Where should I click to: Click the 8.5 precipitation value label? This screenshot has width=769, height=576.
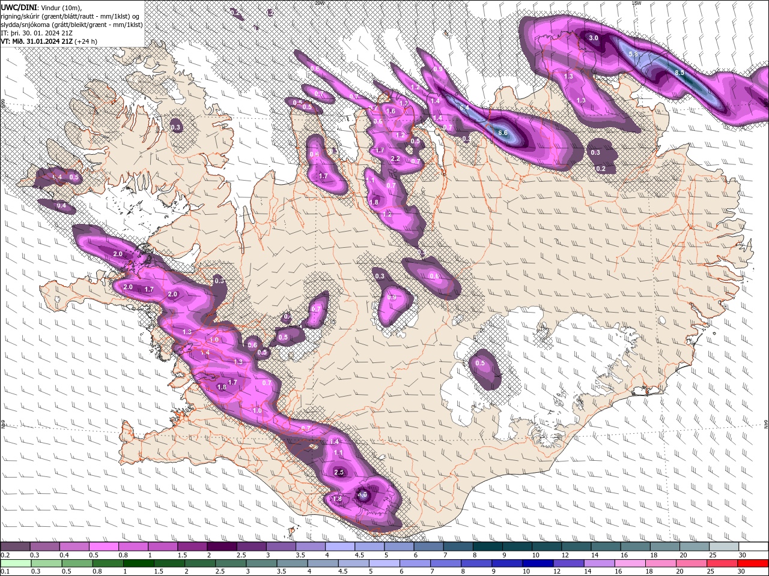coord(679,73)
